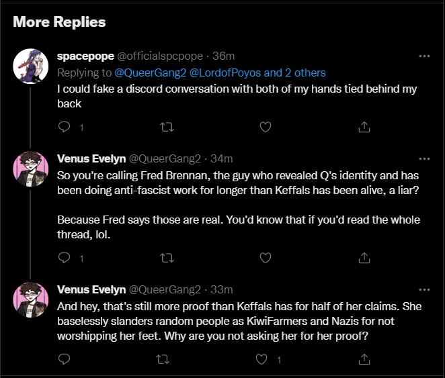Reply to spacepope's tweet
This screenshot has width=445, height=378.
65,126
